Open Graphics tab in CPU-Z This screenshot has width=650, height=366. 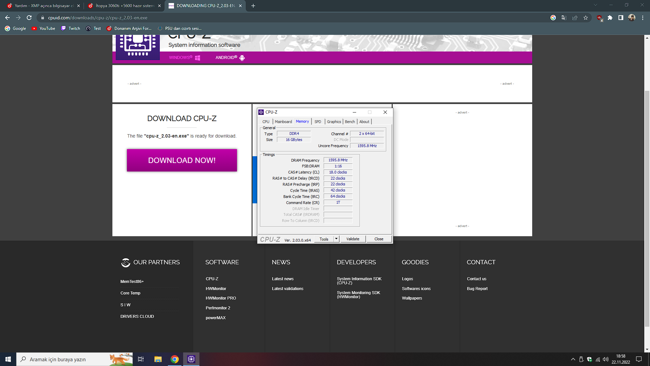point(334,122)
